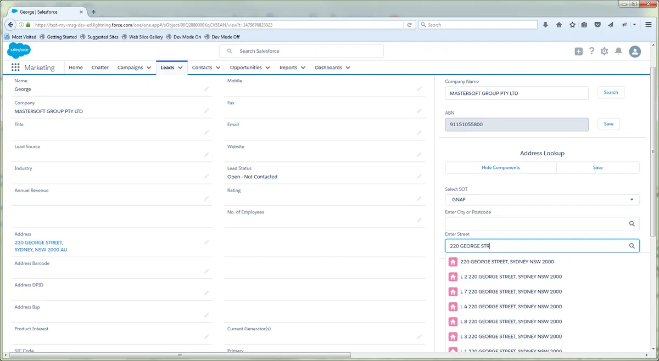The image size is (659, 361).
Task: Open the Most Visited bookmark
Action: 20,37
